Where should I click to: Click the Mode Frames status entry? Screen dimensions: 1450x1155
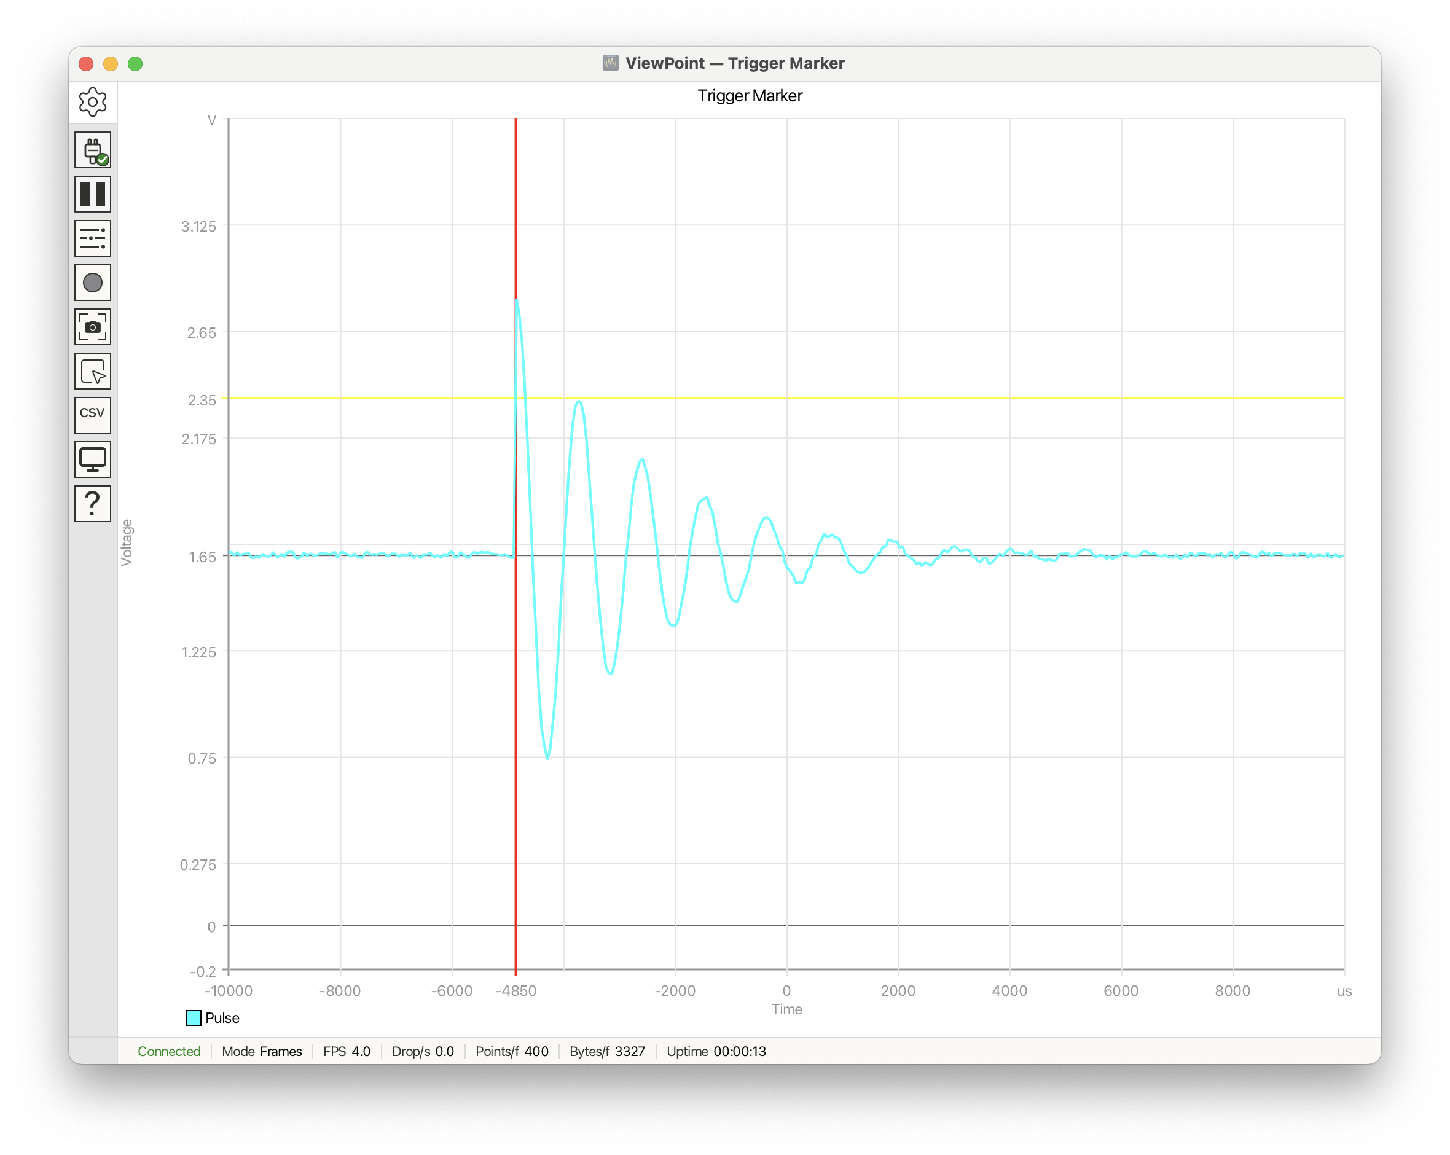(262, 1051)
